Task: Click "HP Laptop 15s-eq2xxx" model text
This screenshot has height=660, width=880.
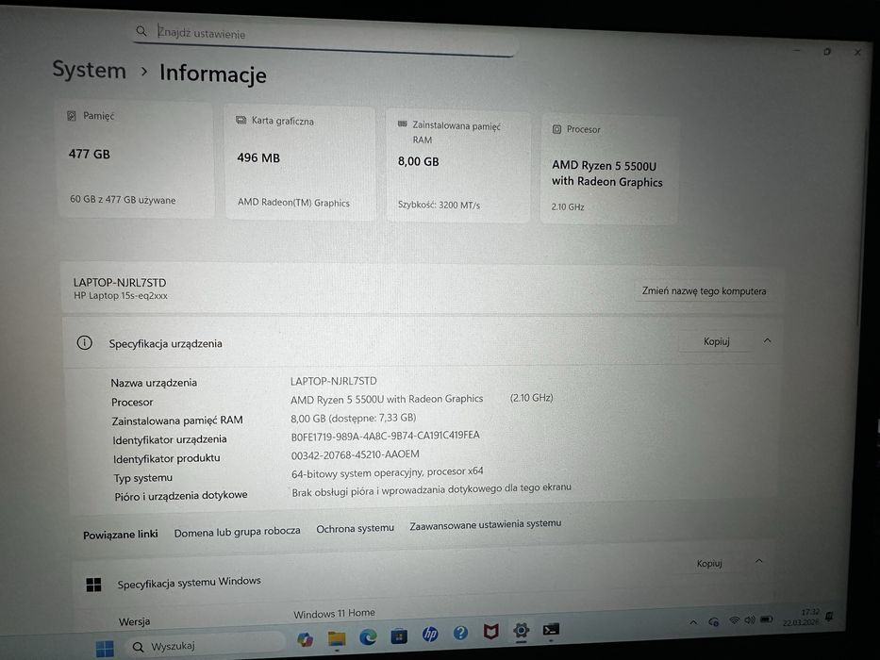Action: (x=121, y=296)
